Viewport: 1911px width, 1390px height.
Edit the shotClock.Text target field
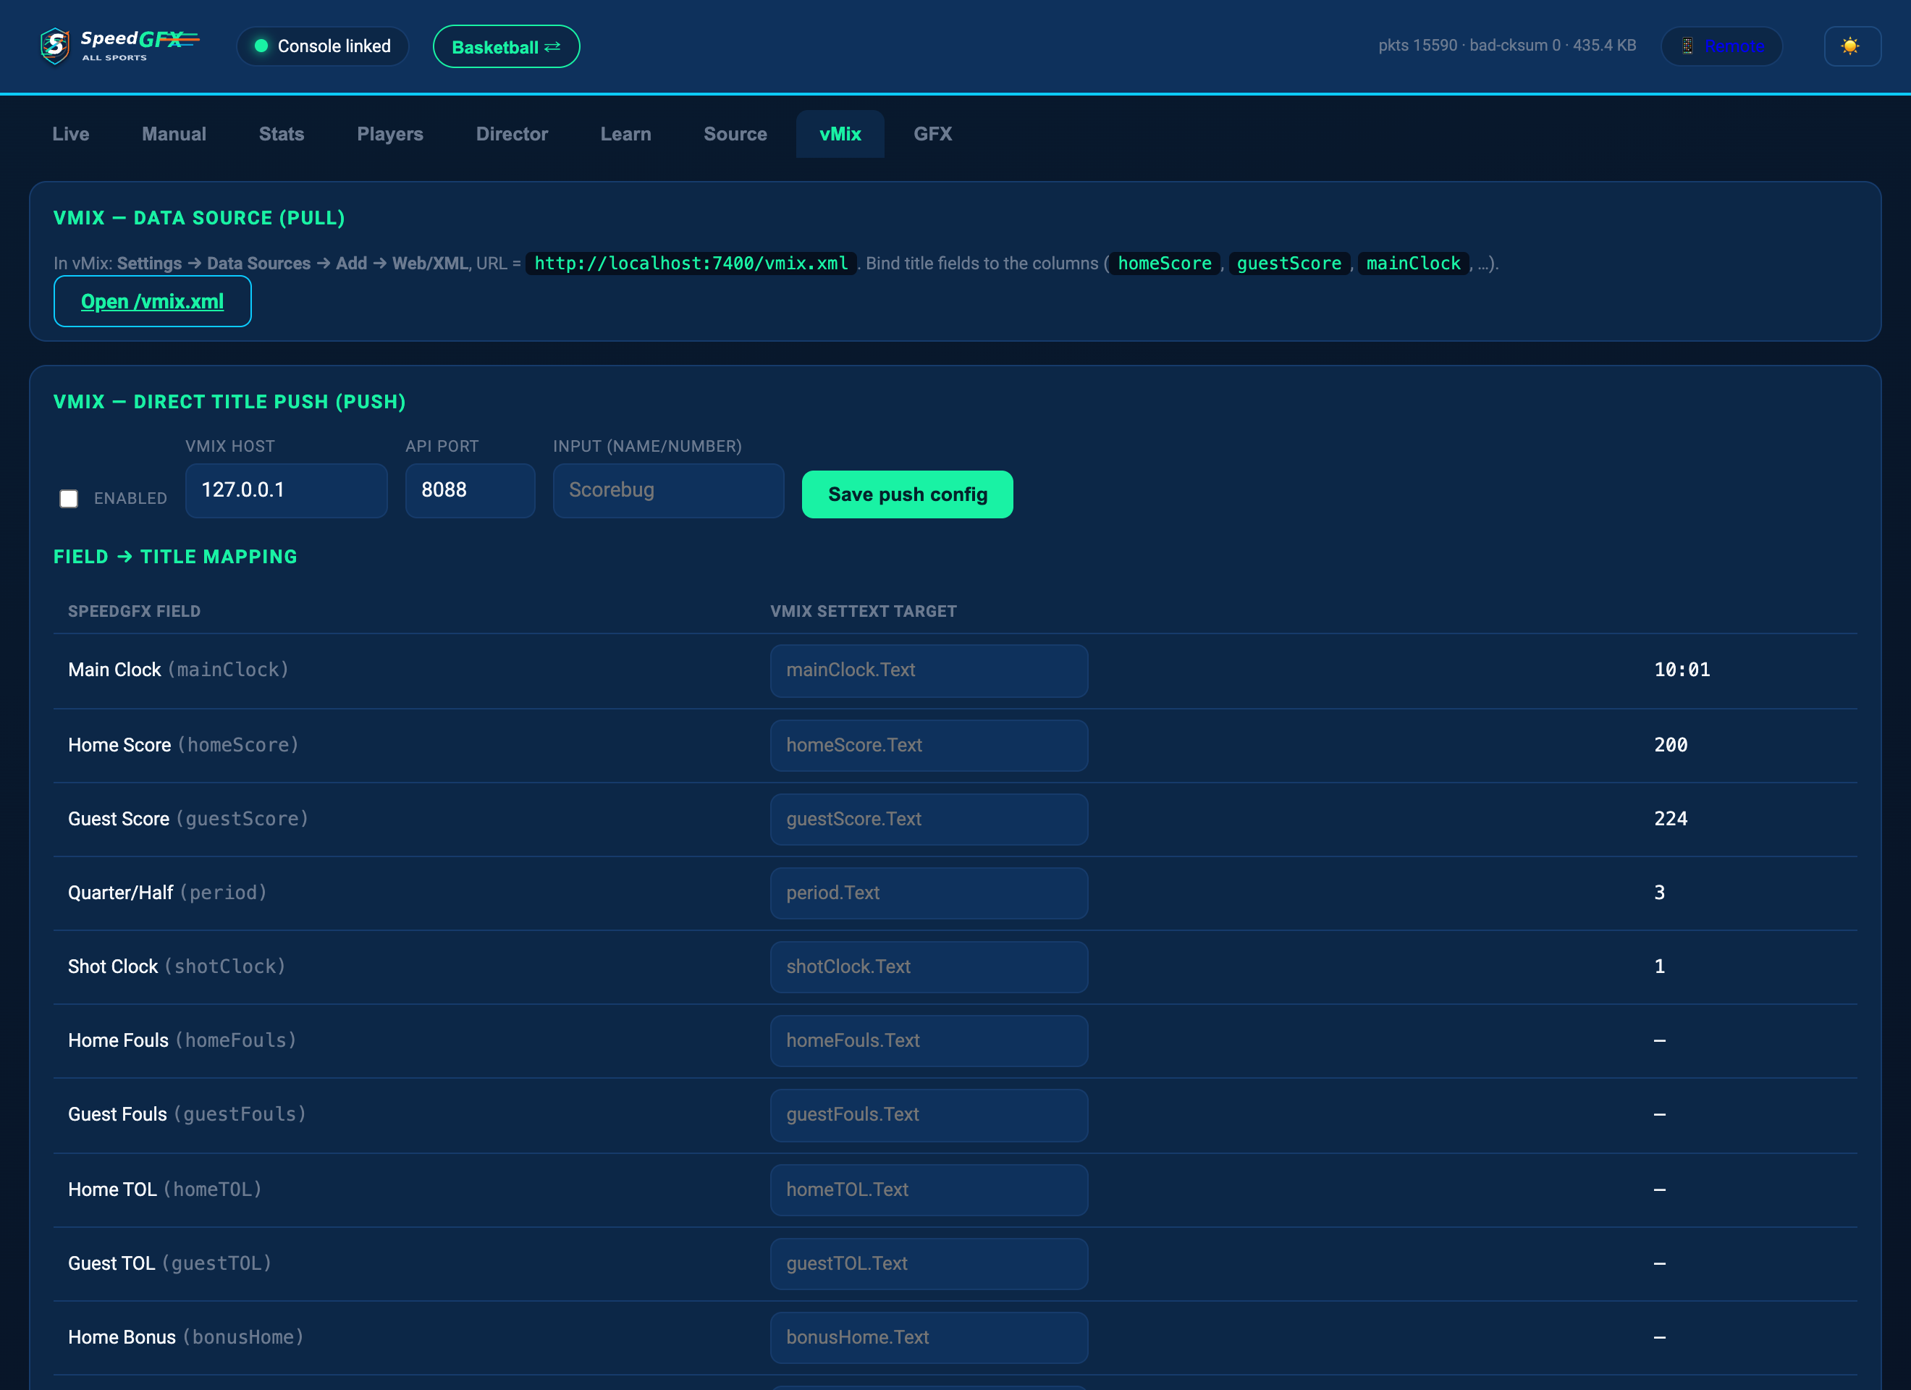tap(929, 967)
